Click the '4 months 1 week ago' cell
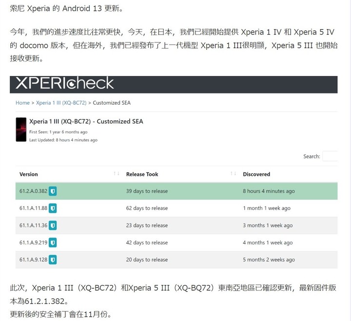The height and width of the screenshot is (321, 351). point(268,243)
